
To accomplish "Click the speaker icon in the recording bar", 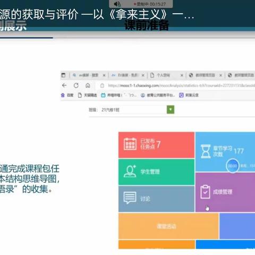I will [x=117, y=4].
